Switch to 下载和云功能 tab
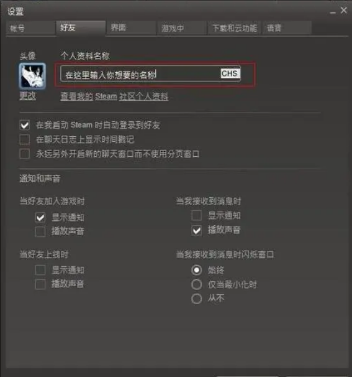This screenshot has height=377, width=352. point(235,29)
